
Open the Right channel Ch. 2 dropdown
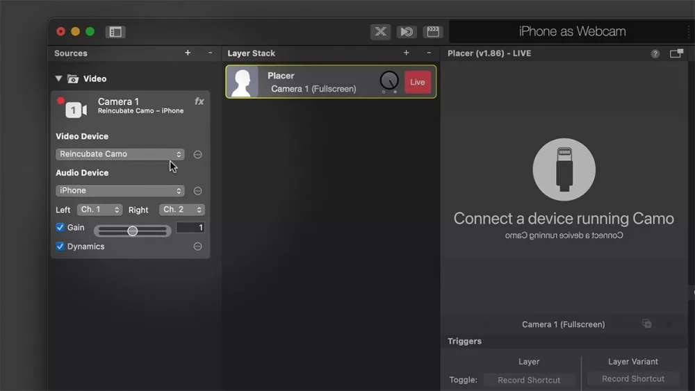point(181,210)
